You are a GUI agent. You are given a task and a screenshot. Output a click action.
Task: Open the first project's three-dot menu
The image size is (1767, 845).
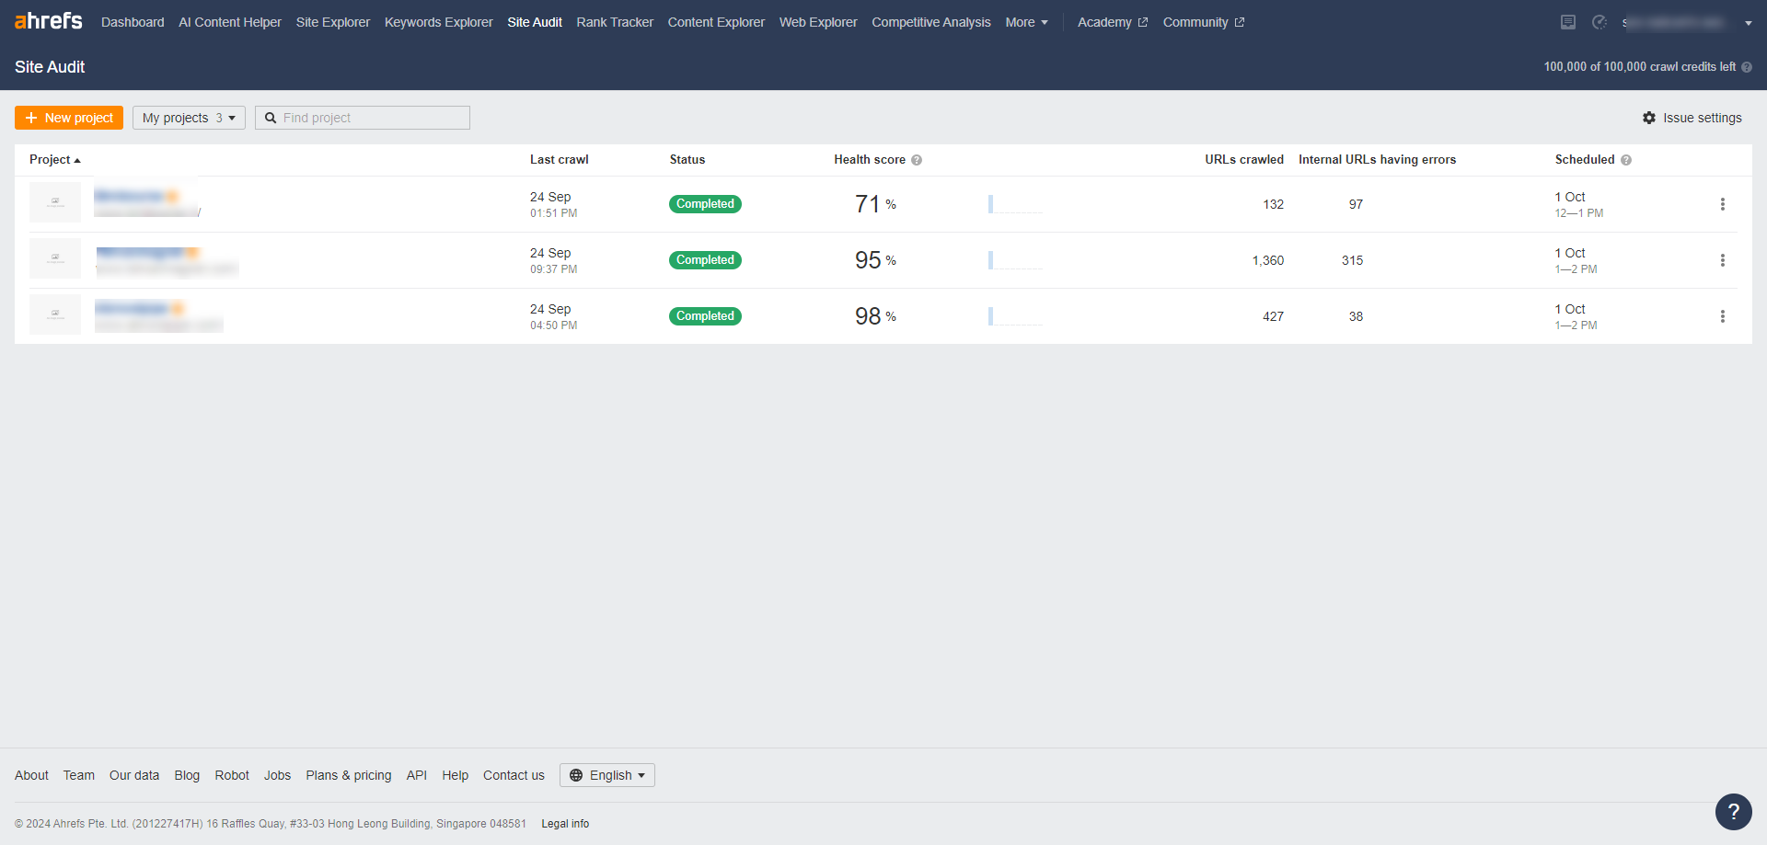(x=1723, y=204)
